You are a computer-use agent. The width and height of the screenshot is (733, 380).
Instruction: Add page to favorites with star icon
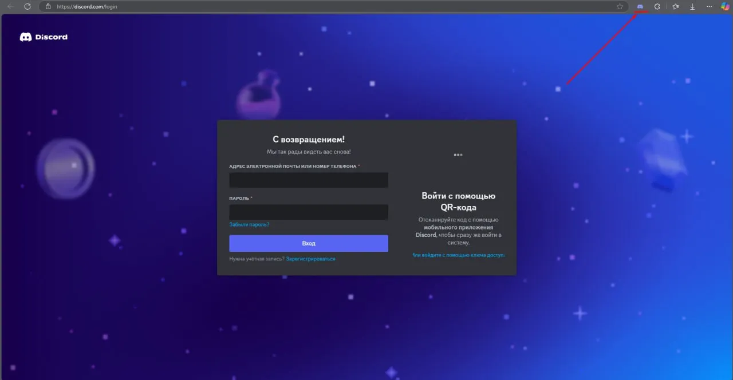620,7
